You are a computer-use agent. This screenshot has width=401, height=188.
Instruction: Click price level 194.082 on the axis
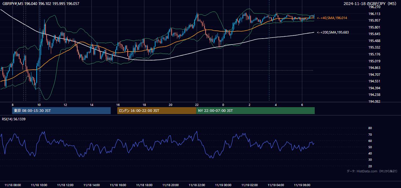[x=374, y=102]
